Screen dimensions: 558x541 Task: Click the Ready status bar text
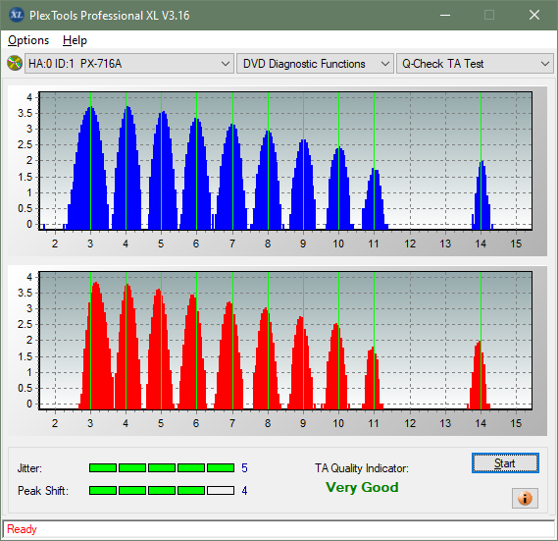pos(22,529)
